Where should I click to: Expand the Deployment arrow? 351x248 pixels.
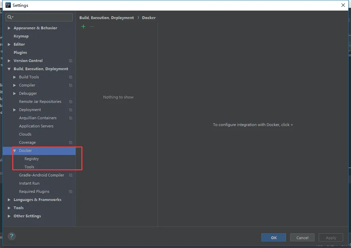(x=15, y=110)
